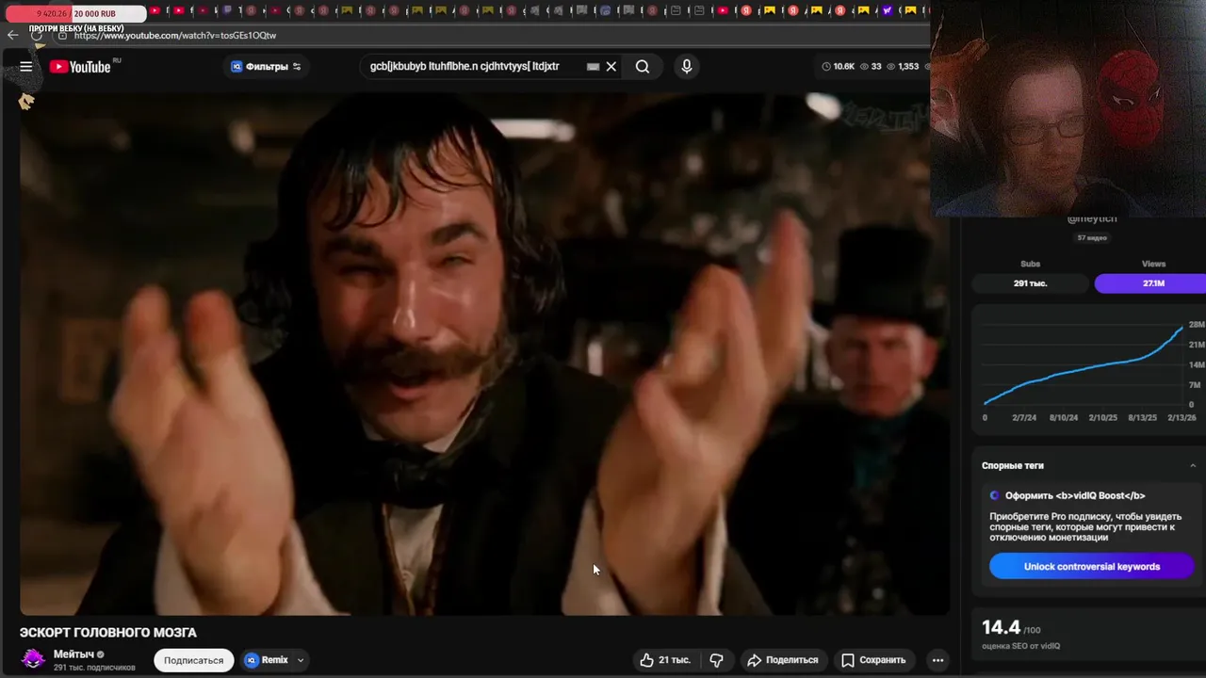Subscribe with Подписаться button

click(193, 660)
